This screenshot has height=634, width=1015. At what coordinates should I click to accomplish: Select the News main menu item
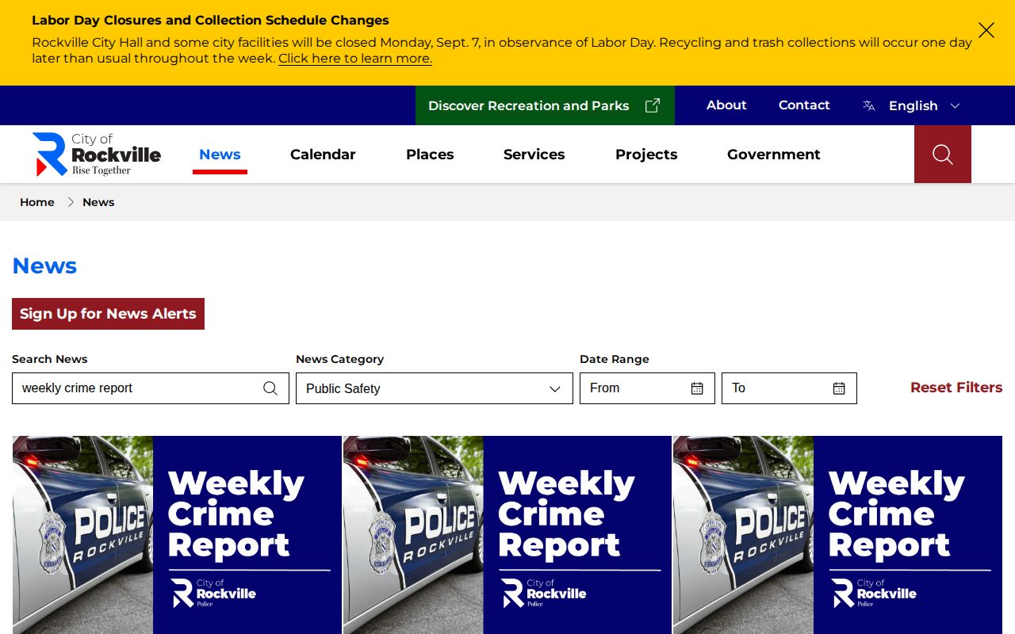pyautogui.click(x=220, y=155)
